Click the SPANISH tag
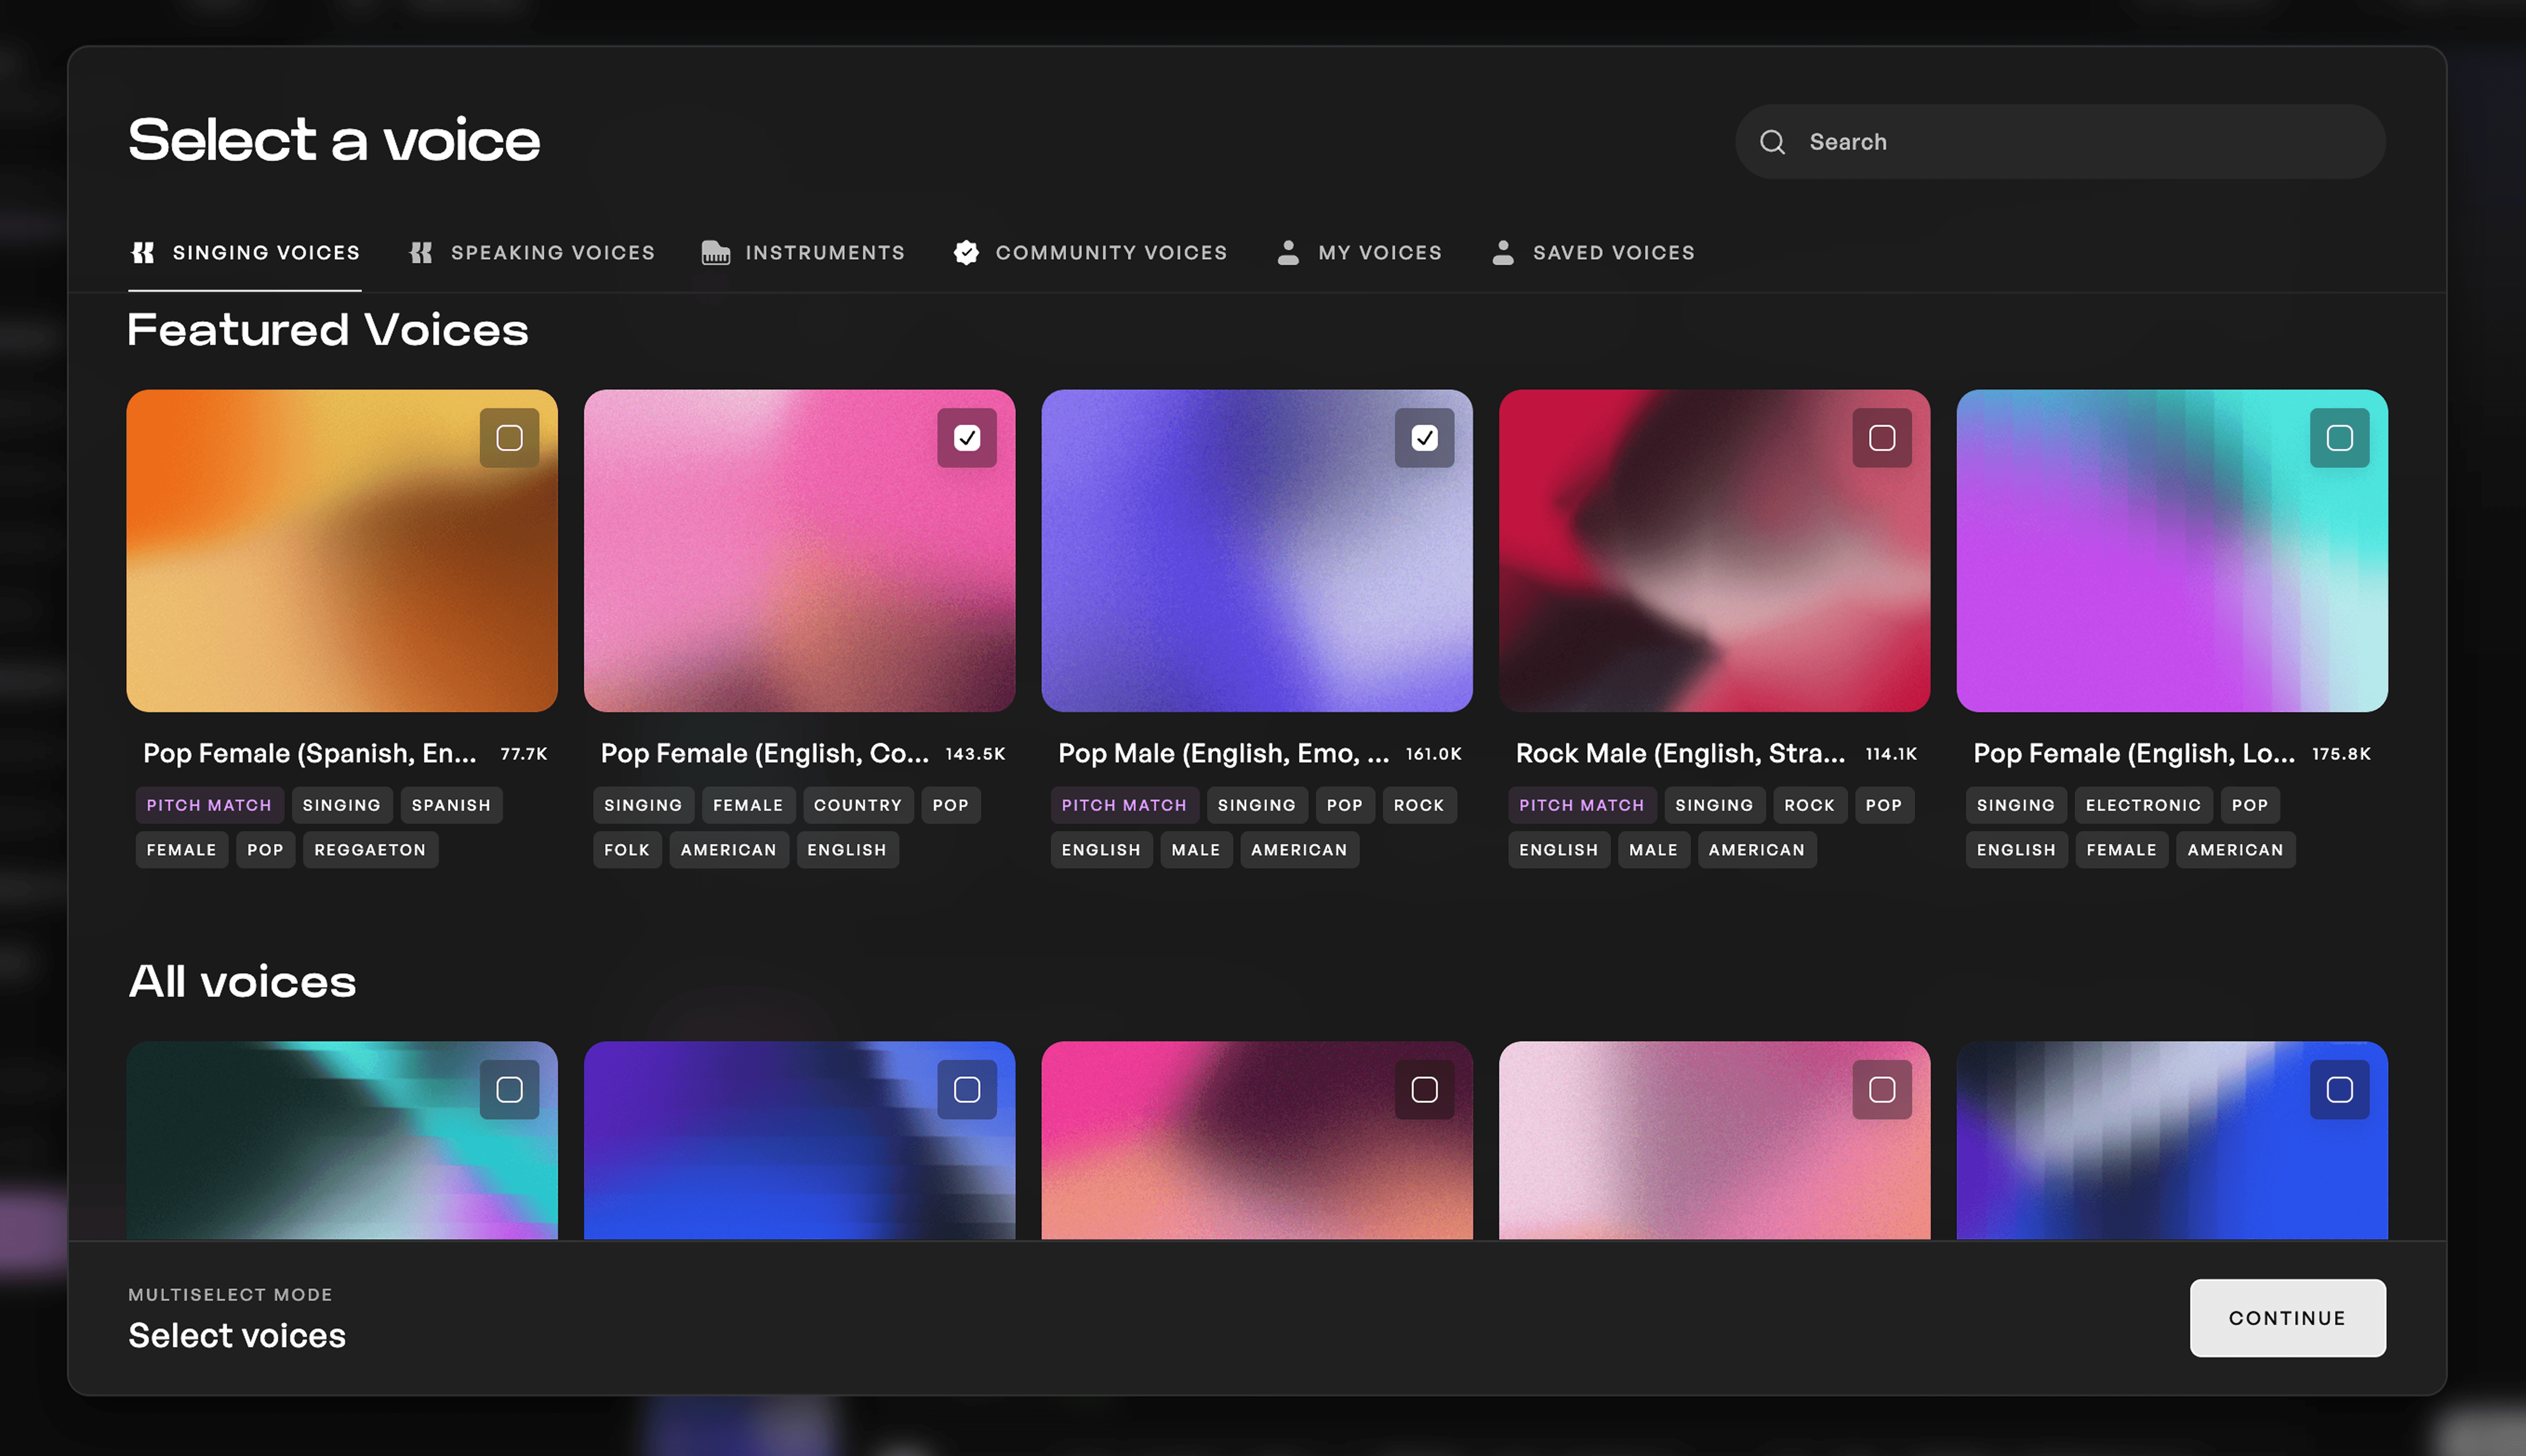The width and height of the screenshot is (2526, 1456). [451, 805]
